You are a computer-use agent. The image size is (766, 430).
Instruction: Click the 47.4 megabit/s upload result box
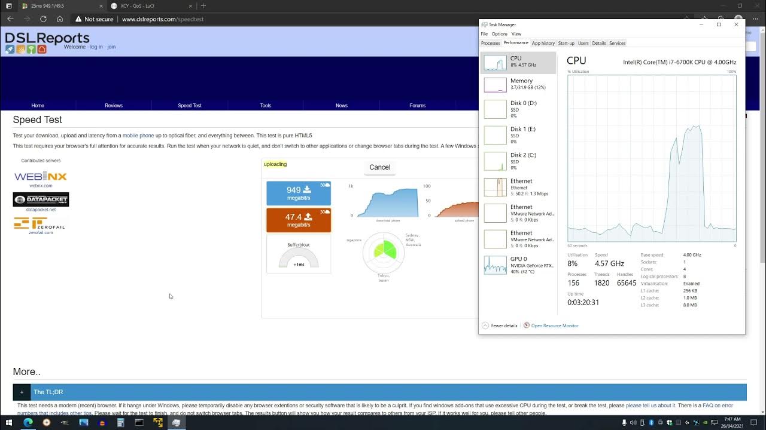coord(299,220)
